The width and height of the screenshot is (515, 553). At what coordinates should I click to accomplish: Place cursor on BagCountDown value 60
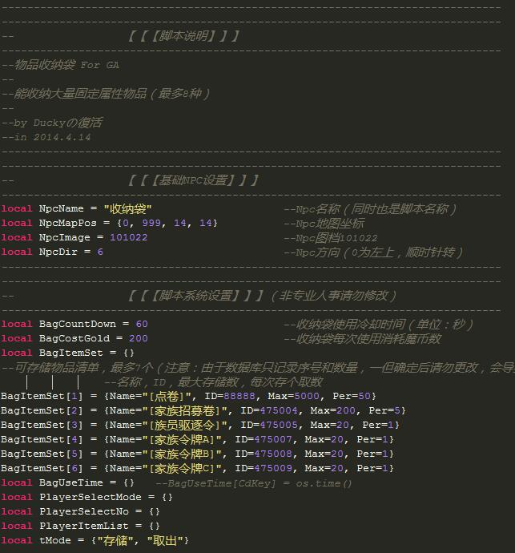(x=141, y=324)
